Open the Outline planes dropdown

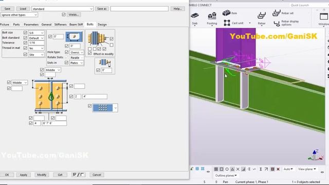tap(226, 175)
